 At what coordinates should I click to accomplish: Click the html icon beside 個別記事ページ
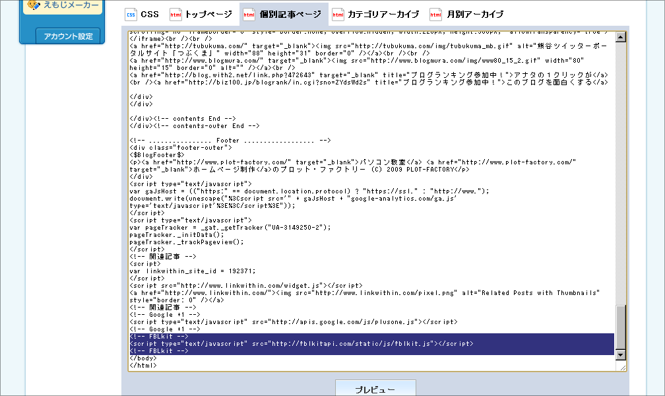[x=249, y=15]
